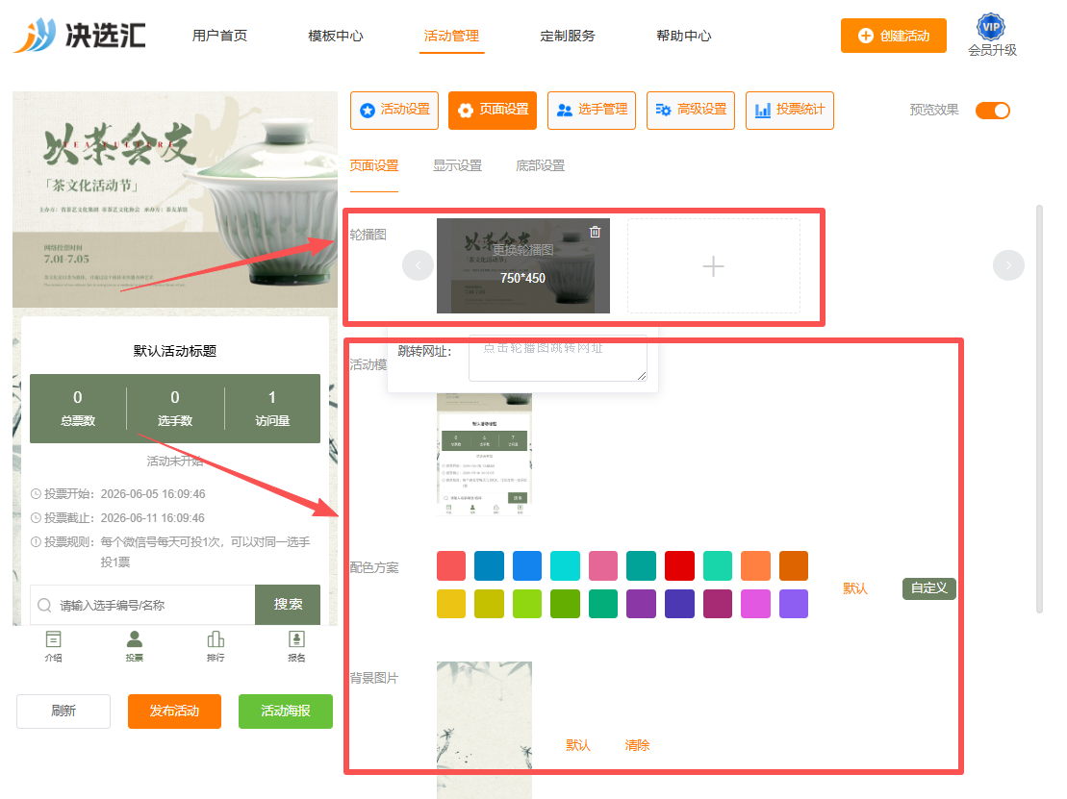Click 默认 link for background image
This screenshot has height=799, width=1067.
pos(577,745)
